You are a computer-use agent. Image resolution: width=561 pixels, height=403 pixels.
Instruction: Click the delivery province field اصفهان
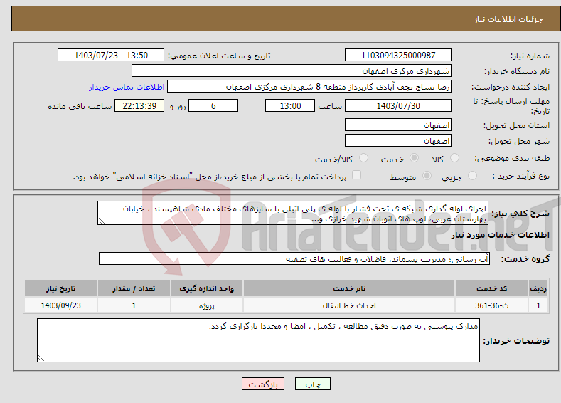398,125
